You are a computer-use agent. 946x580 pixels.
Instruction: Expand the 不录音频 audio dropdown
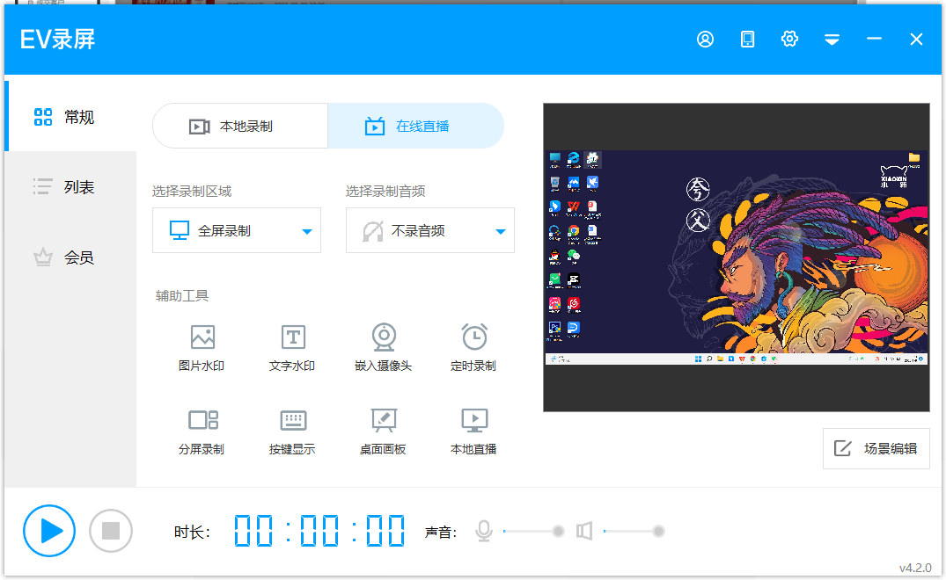(x=430, y=230)
